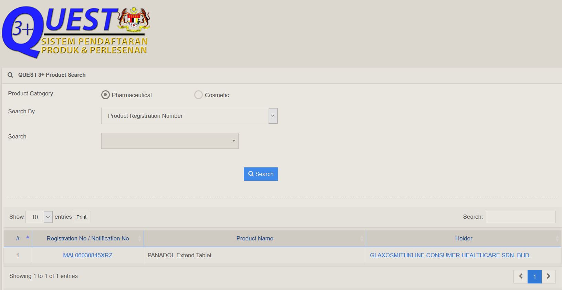562x290 pixels.
Task: Select page 1 in pagination
Action: pyautogui.click(x=534, y=277)
